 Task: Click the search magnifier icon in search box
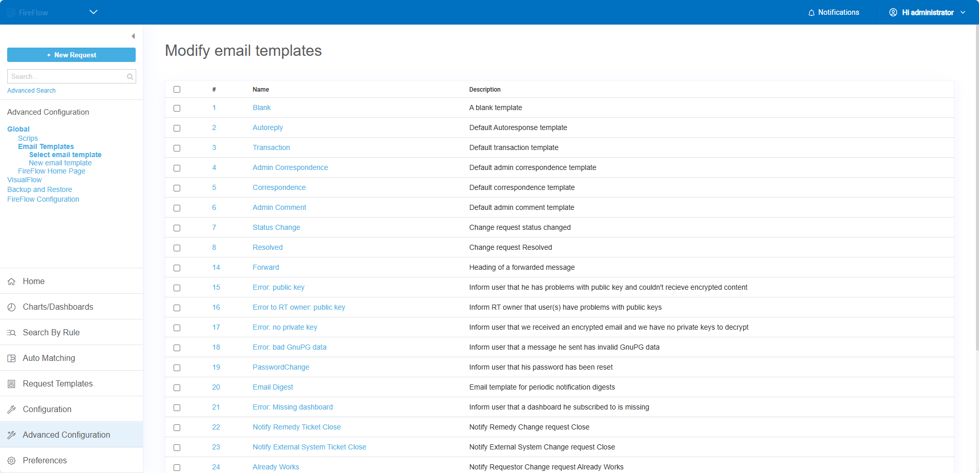pos(130,77)
